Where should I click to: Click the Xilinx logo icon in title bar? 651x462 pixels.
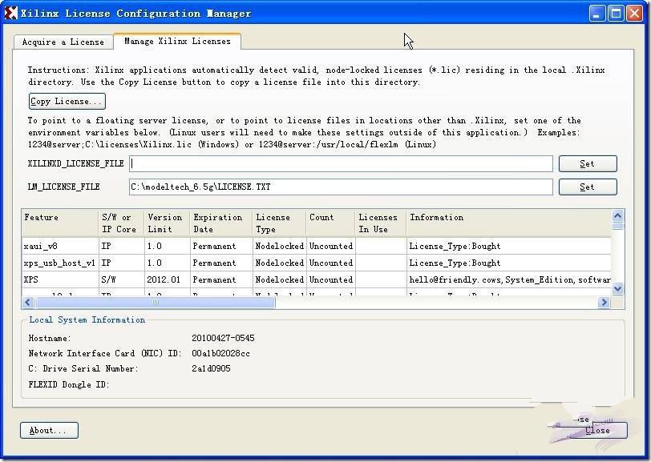pyautogui.click(x=10, y=13)
